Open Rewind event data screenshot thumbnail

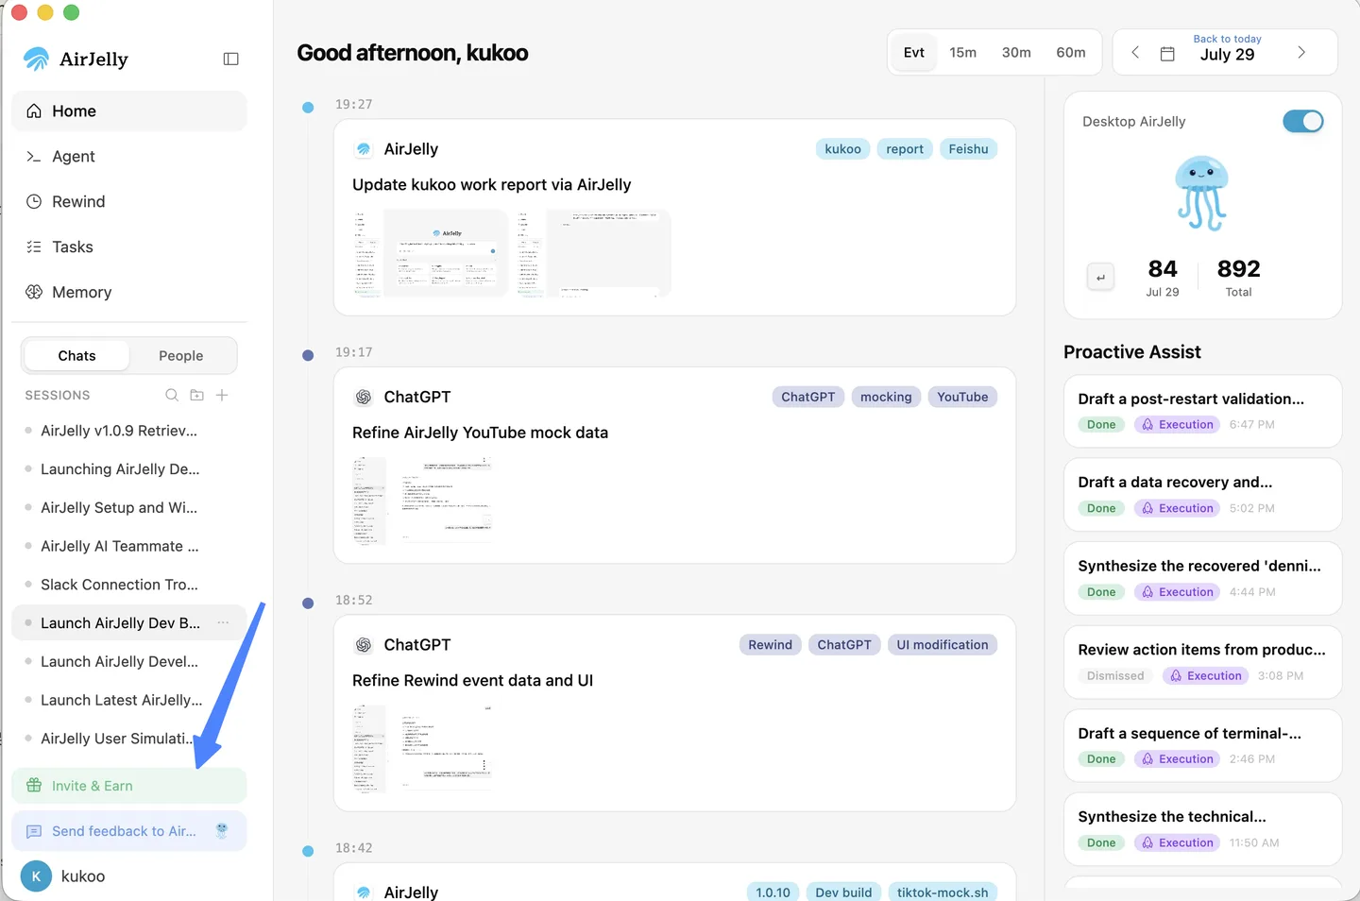[423, 748]
